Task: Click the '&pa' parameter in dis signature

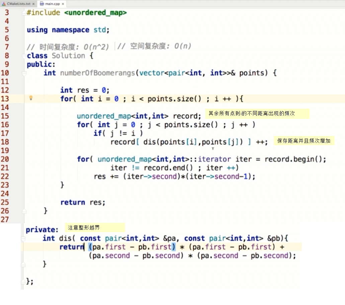Action: point(169,239)
